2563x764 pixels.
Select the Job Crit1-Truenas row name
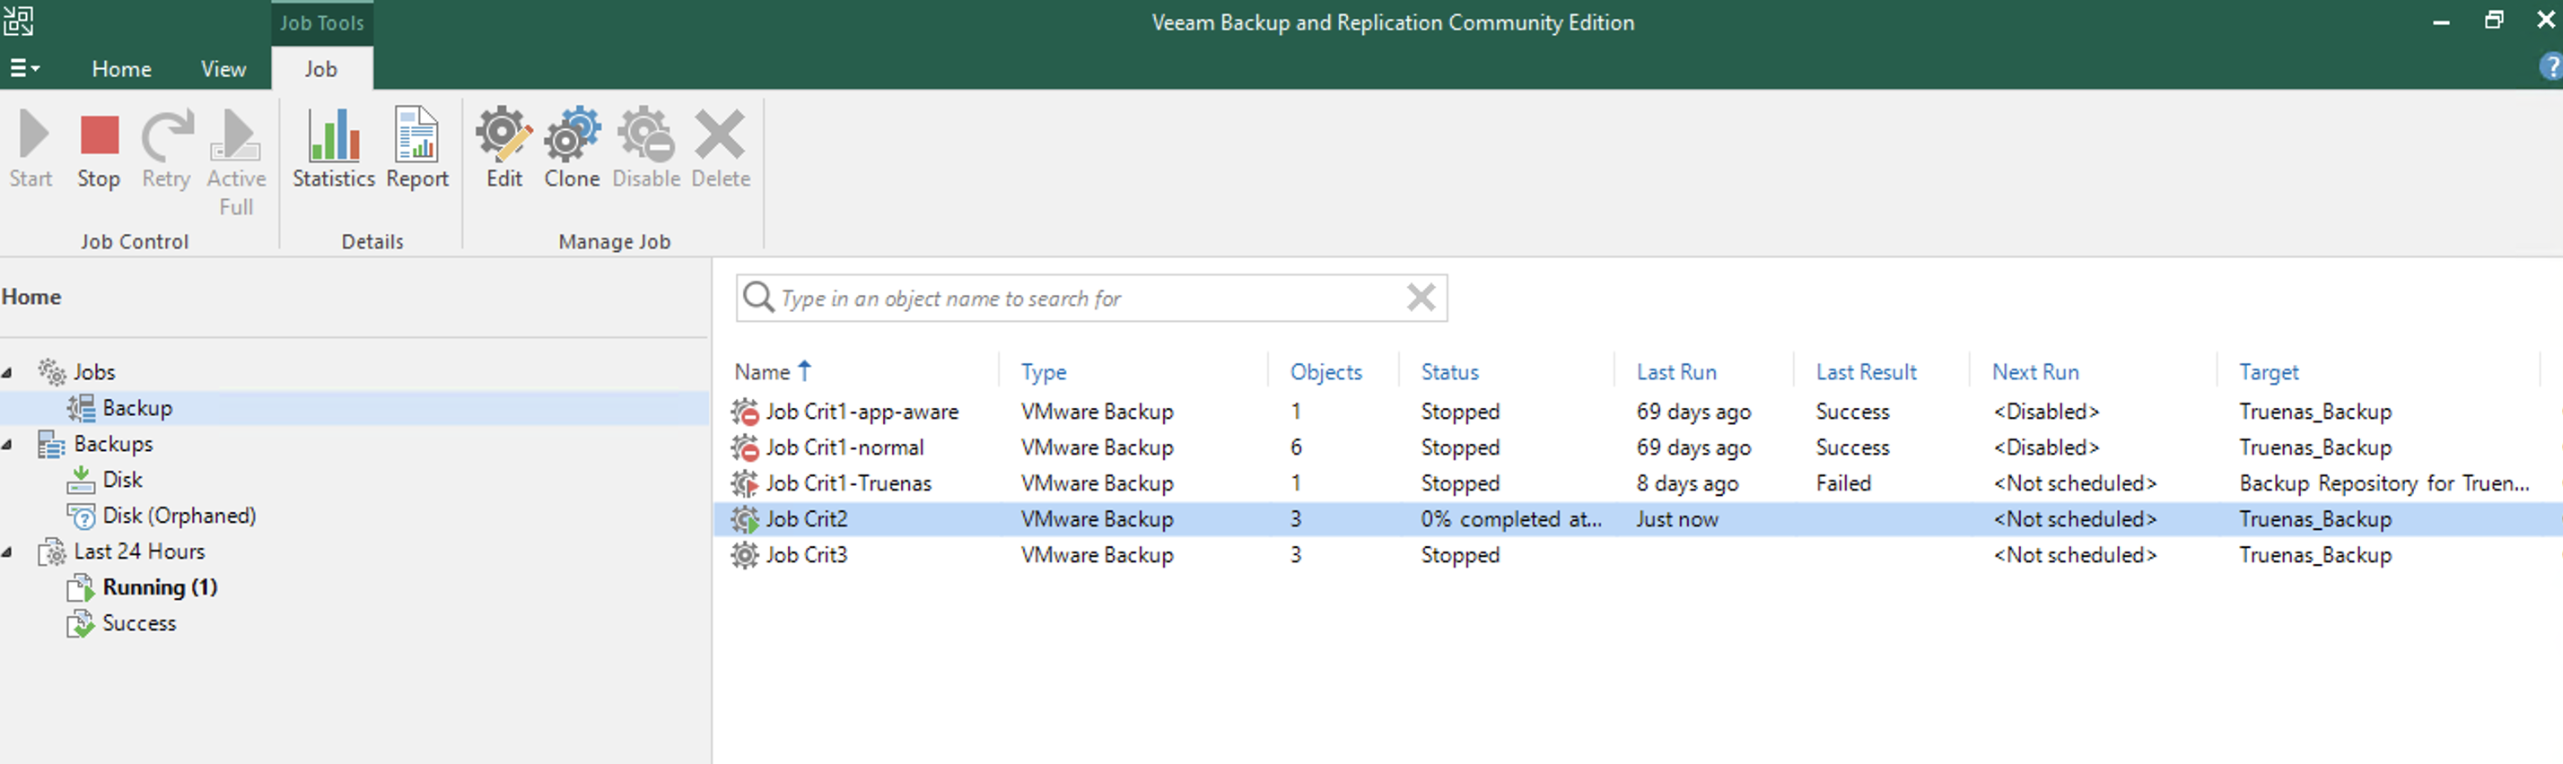tap(848, 482)
